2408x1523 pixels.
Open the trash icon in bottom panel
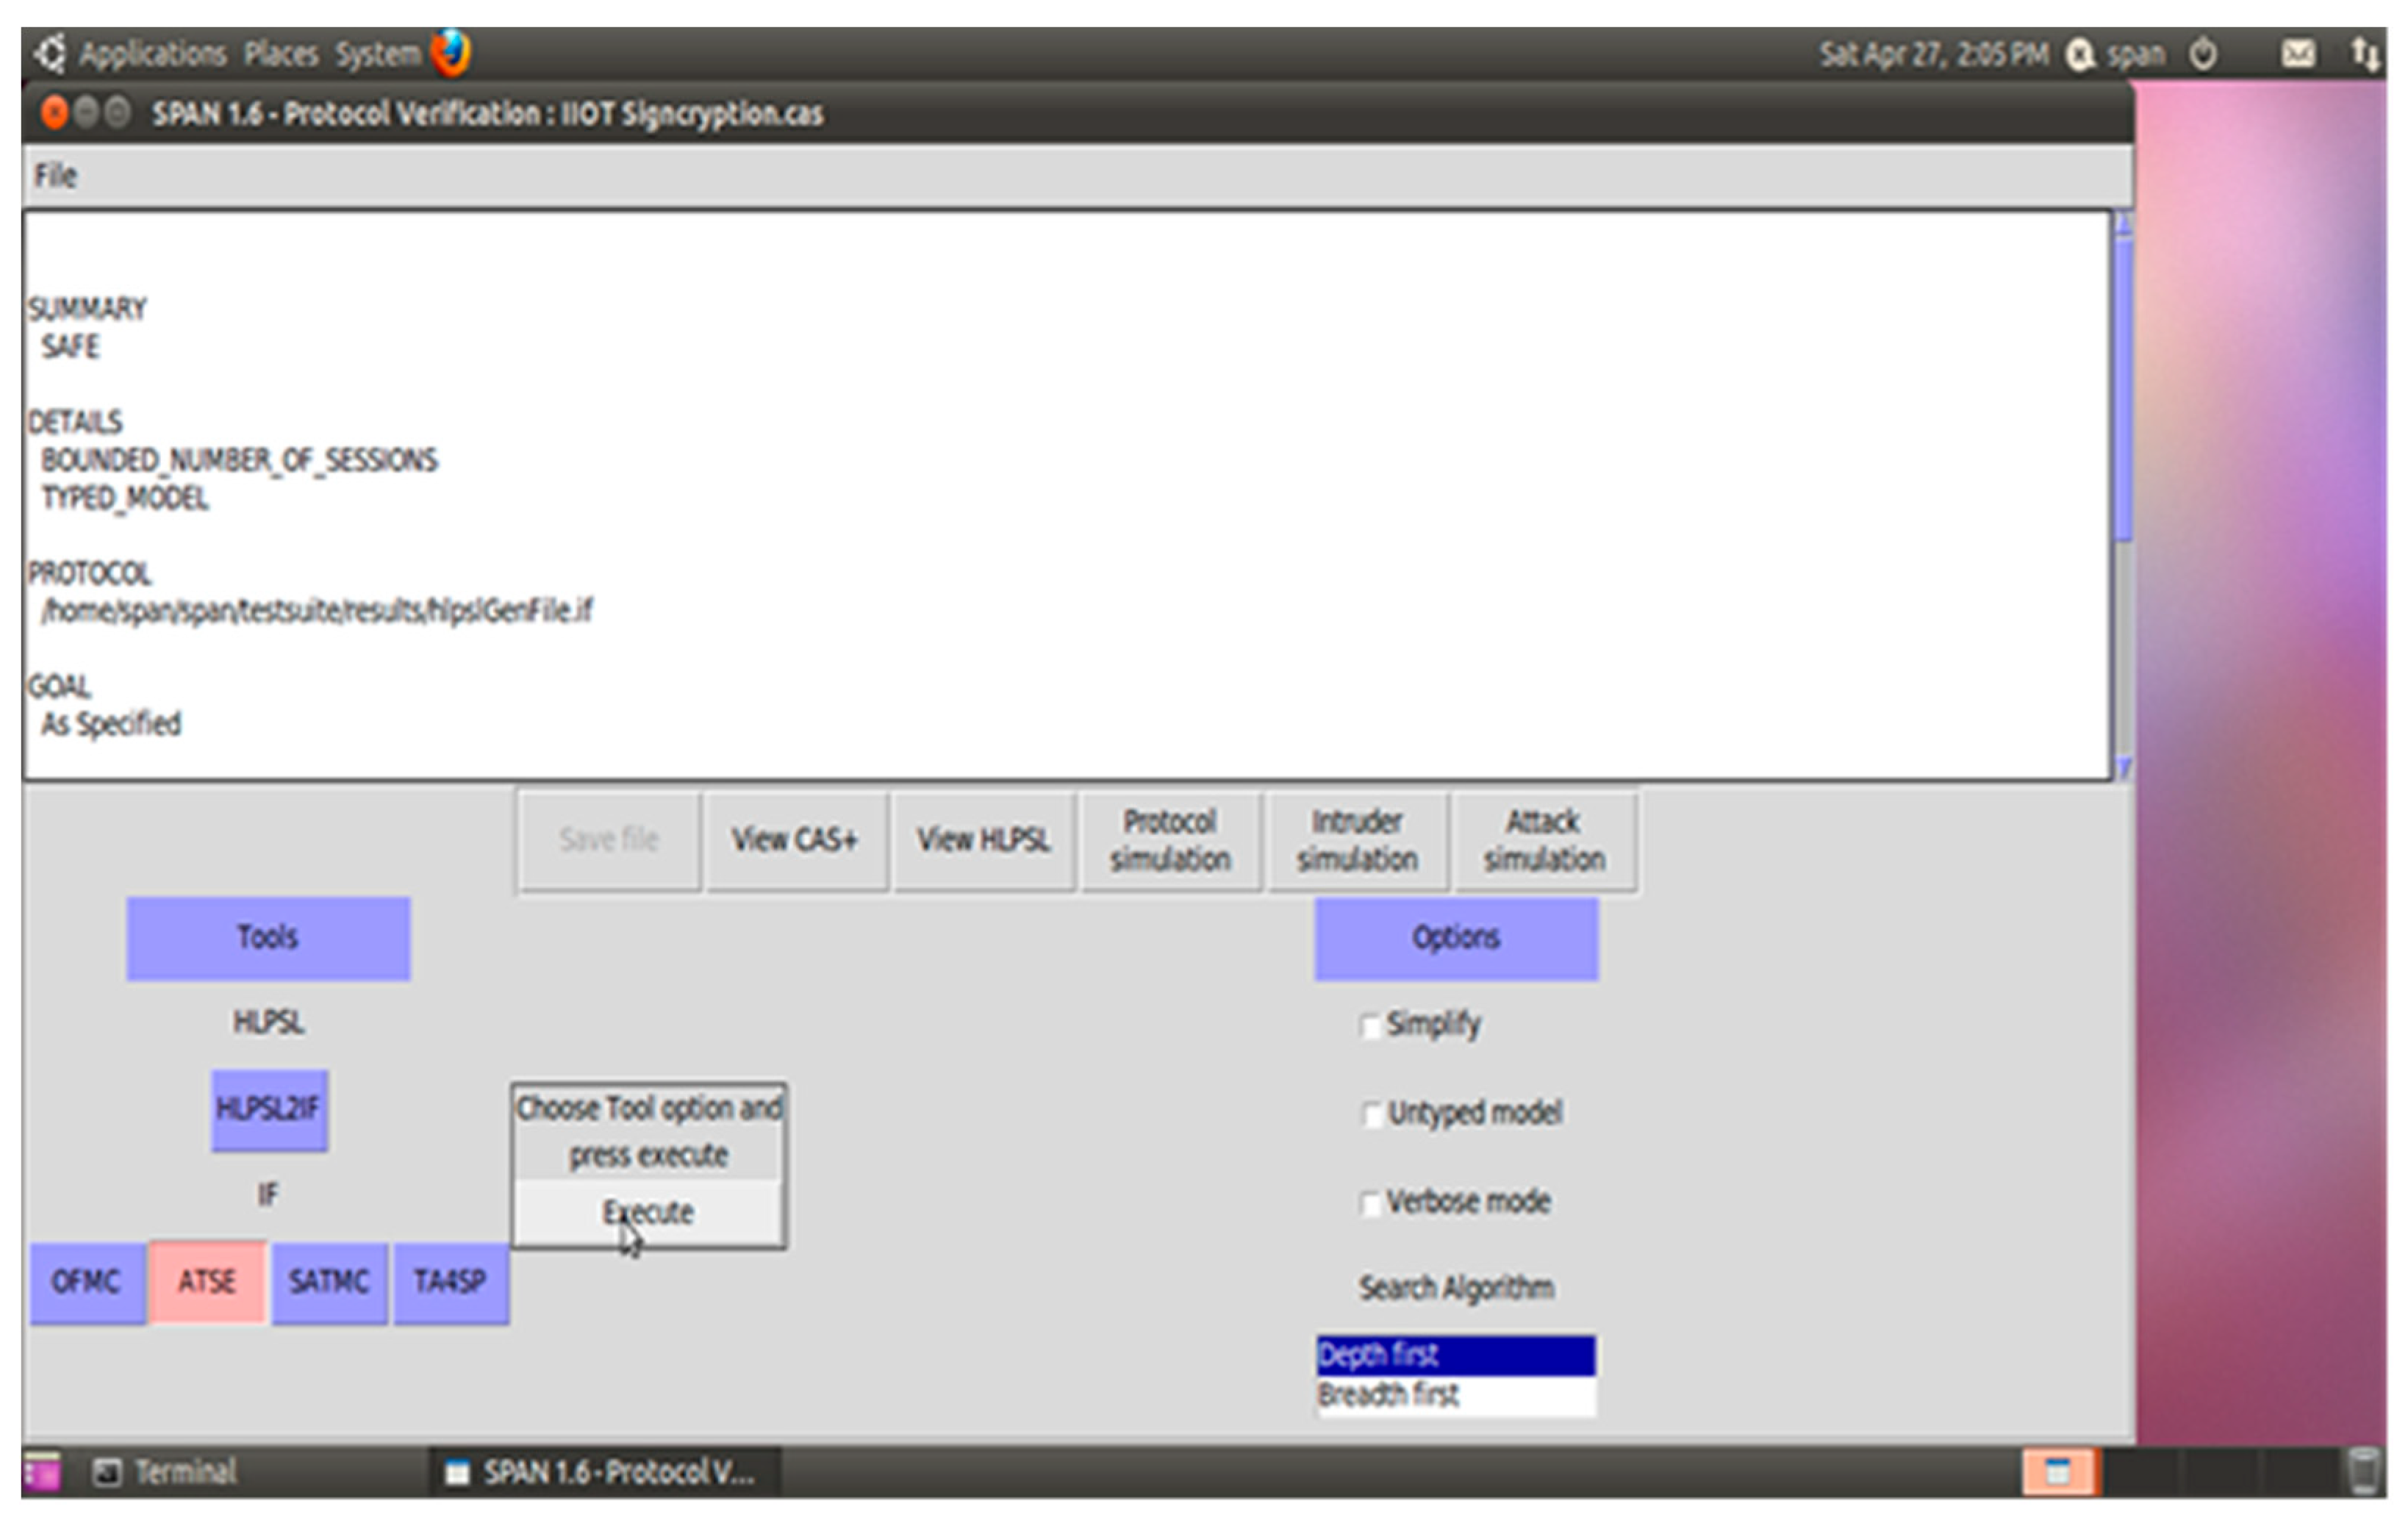click(2364, 1472)
